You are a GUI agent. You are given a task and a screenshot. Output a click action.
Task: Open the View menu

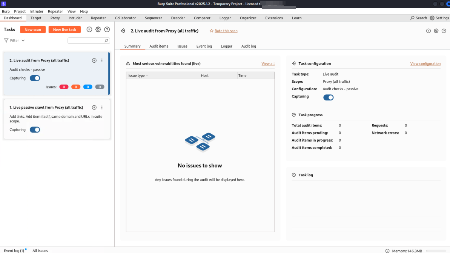[x=71, y=11]
